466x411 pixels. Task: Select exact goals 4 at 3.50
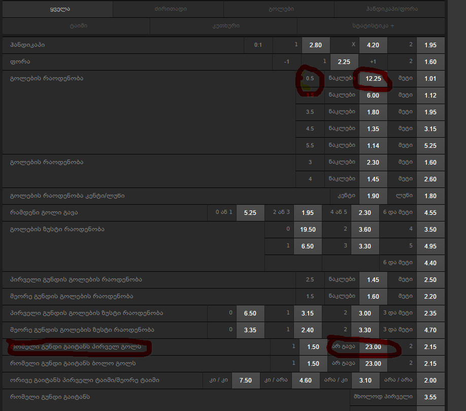[x=430, y=229]
